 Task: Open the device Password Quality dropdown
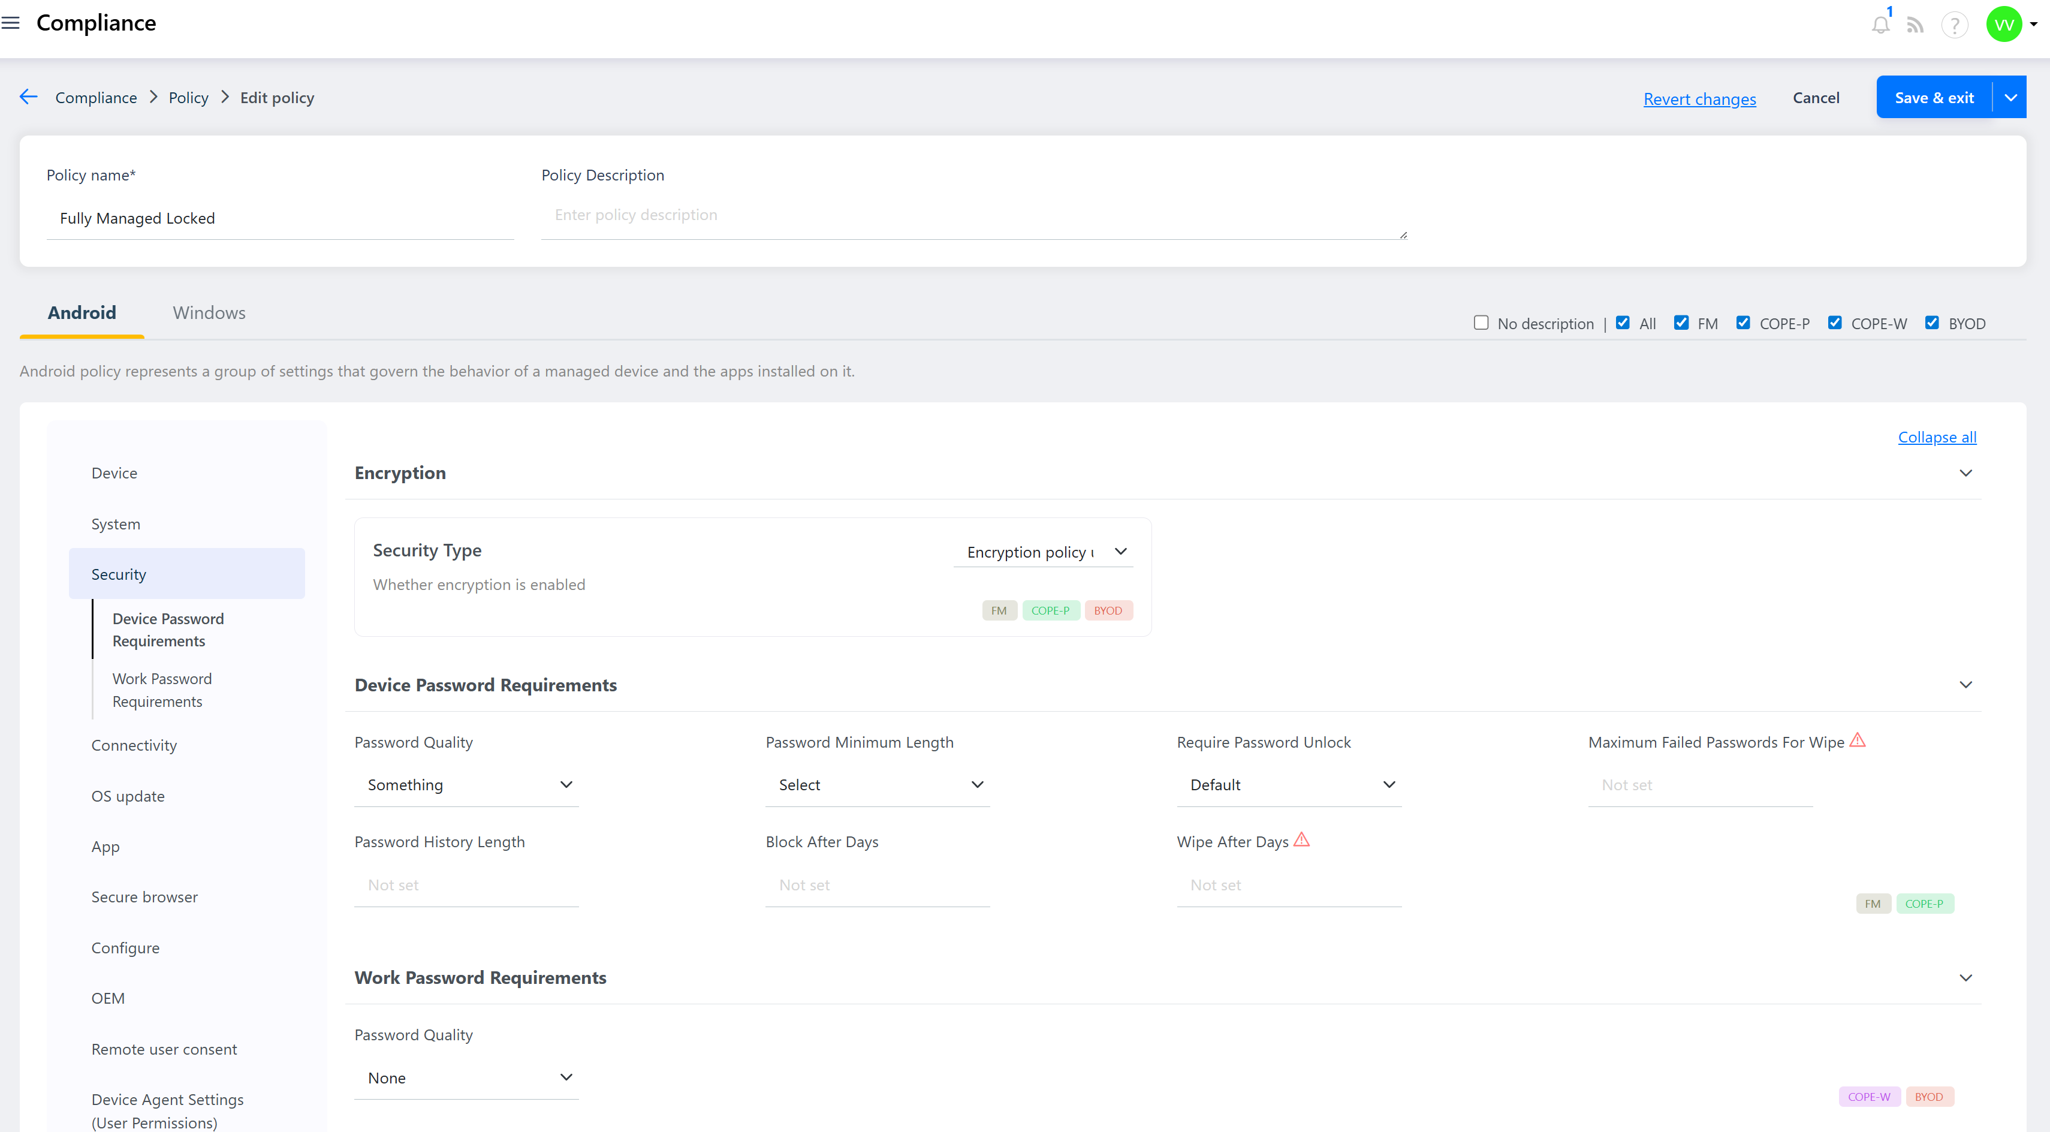pos(467,785)
